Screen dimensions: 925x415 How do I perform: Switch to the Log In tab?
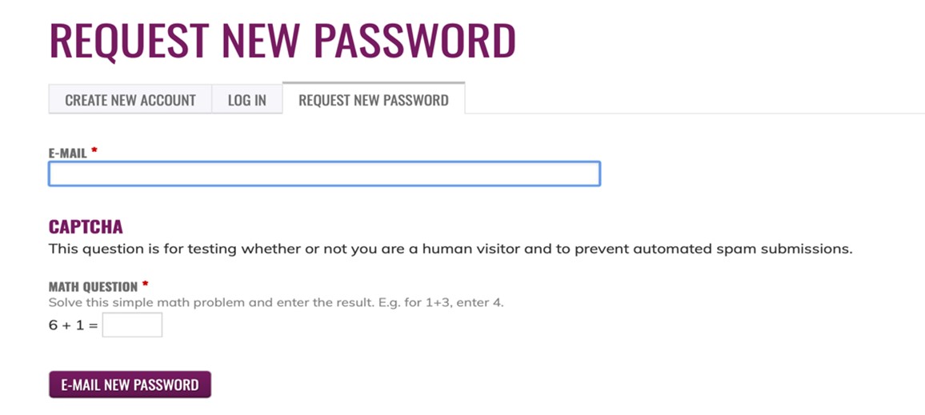tap(246, 100)
